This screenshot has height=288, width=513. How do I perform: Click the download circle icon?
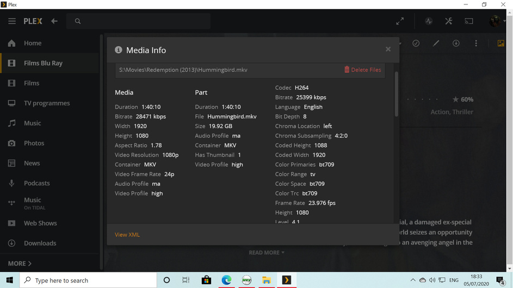[456, 43]
